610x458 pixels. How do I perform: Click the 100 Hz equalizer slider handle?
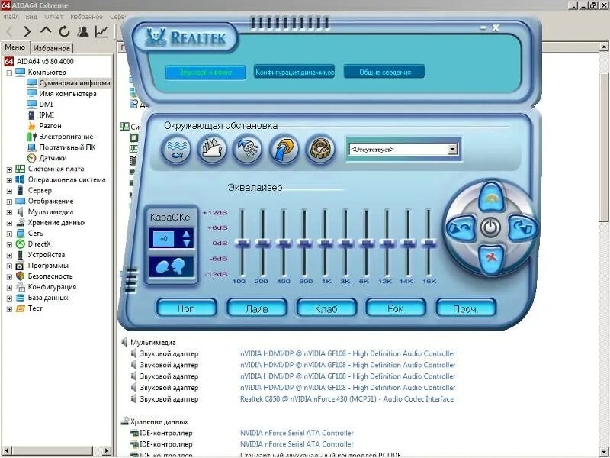(242, 244)
